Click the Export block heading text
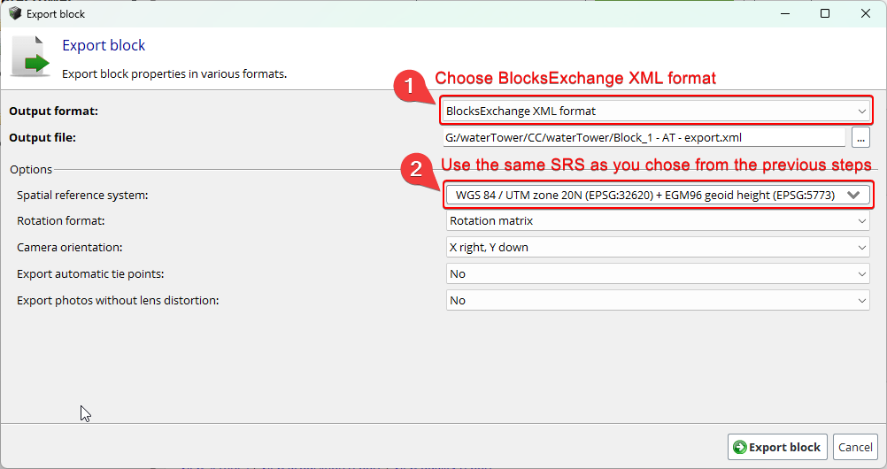The height and width of the screenshot is (469, 887). coord(104,45)
